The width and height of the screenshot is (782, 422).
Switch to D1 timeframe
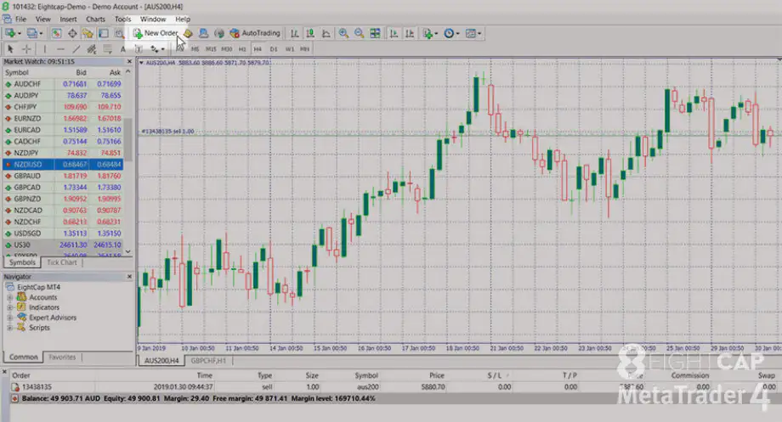(273, 49)
